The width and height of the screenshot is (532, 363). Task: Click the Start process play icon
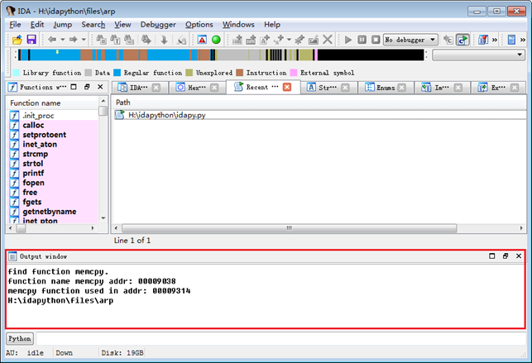(x=348, y=40)
